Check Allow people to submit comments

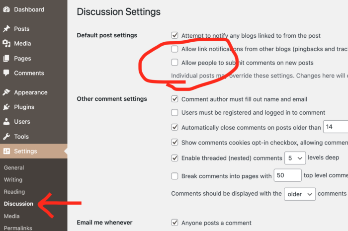tap(174, 63)
